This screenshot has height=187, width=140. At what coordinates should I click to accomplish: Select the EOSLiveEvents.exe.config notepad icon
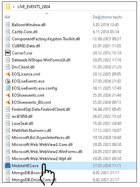(x=8, y=88)
